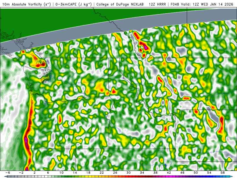
Task: Click the 42 colorbar label
Action: 169,173
